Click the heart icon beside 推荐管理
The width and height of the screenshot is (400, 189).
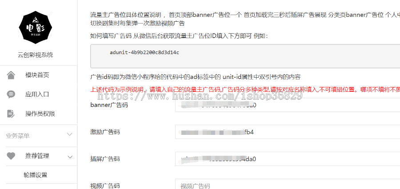[11, 156]
